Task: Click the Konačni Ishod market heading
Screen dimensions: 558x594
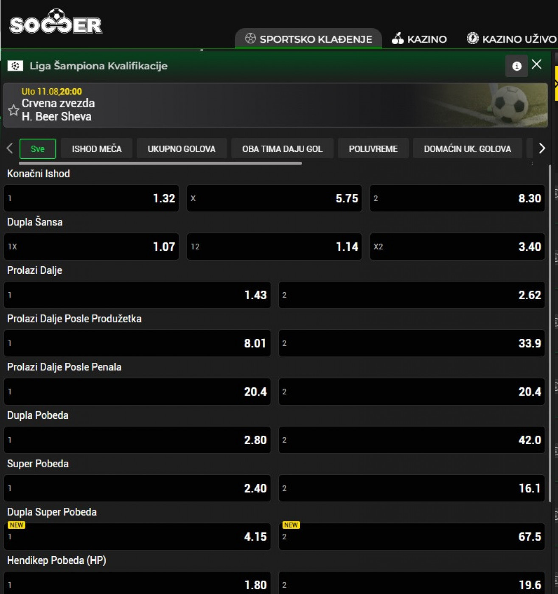Action: (x=39, y=174)
